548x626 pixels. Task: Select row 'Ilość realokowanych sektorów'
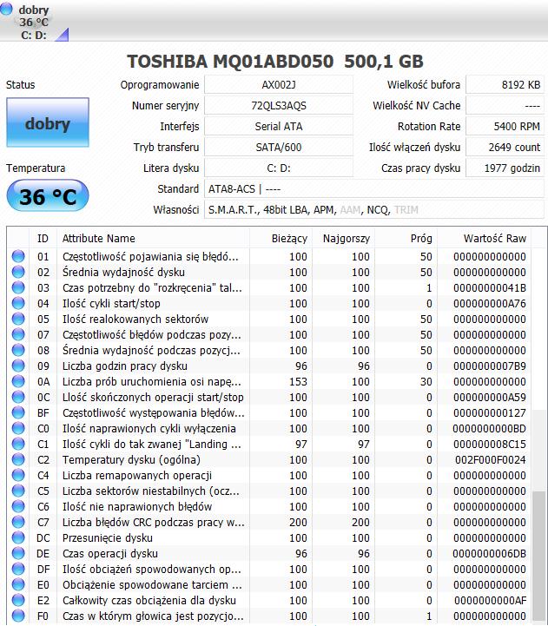pyautogui.click(x=269, y=319)
